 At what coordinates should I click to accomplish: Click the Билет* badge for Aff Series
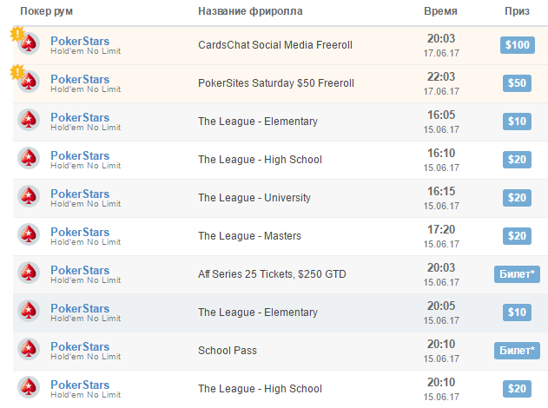517,274
